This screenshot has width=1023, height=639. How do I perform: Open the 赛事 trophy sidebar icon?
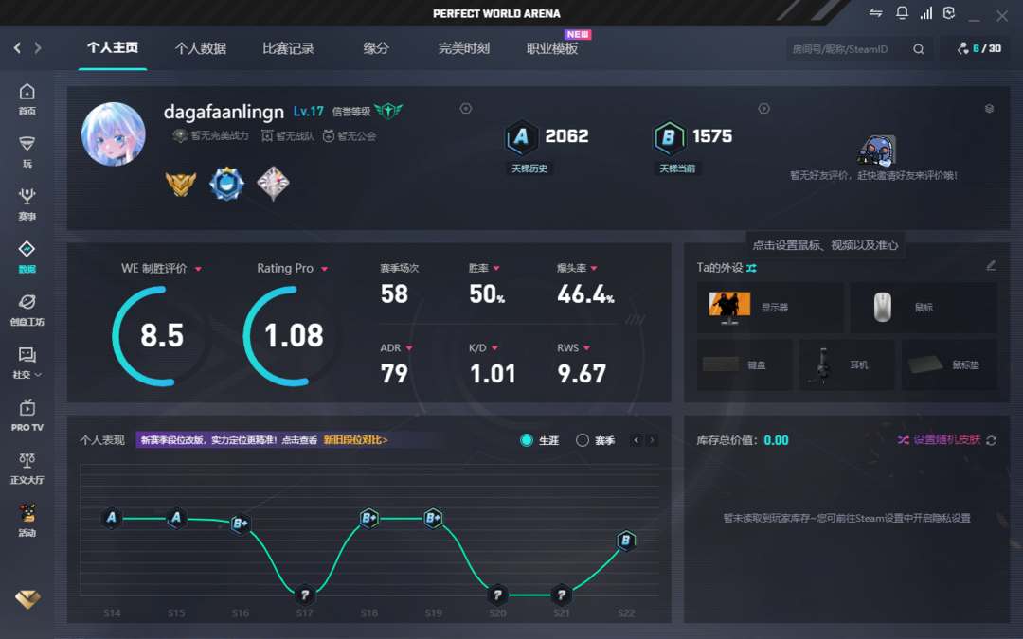click(x=27, y=203)
